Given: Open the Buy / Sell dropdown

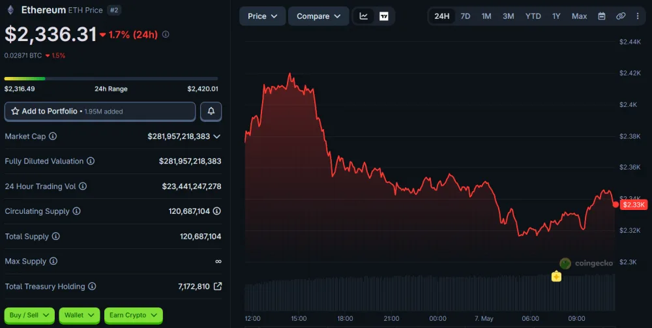Looking at the screenshot, I should [x=29, y=315].
